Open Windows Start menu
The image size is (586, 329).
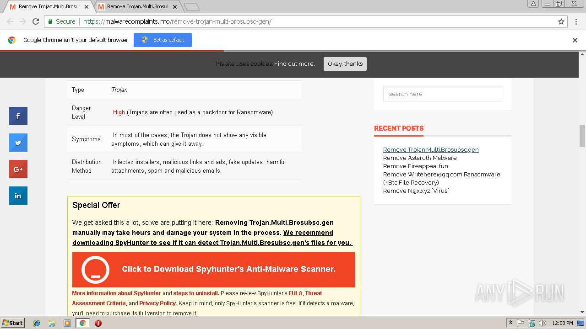[x=13, y=323]
